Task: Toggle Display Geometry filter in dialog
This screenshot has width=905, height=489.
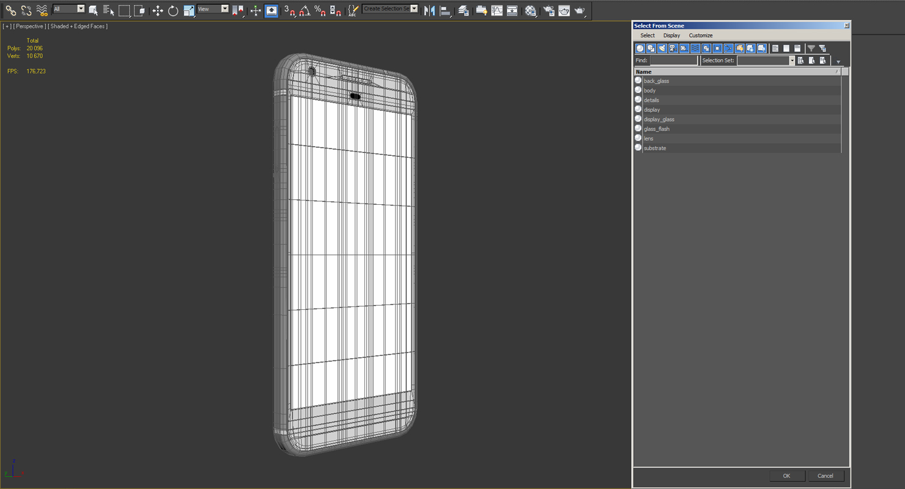Action: [640, 48]
